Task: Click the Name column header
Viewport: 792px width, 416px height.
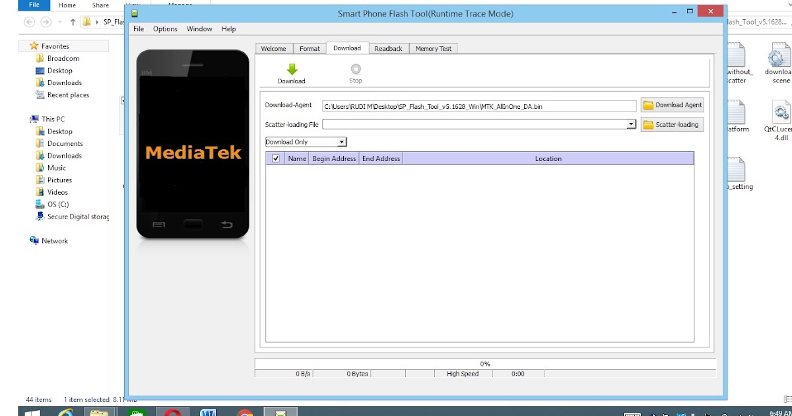Action: click(298, 158)
